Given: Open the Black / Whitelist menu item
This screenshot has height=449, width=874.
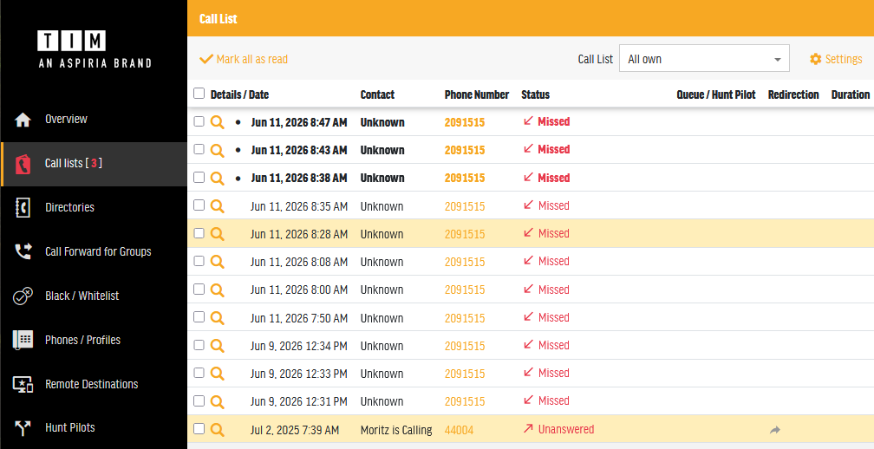Looking at the screenshot, I should coord(94,296).
